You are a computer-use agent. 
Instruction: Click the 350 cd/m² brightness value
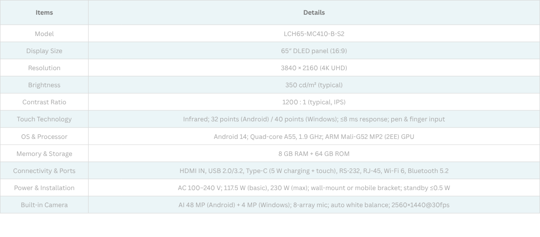pos(314,85)
